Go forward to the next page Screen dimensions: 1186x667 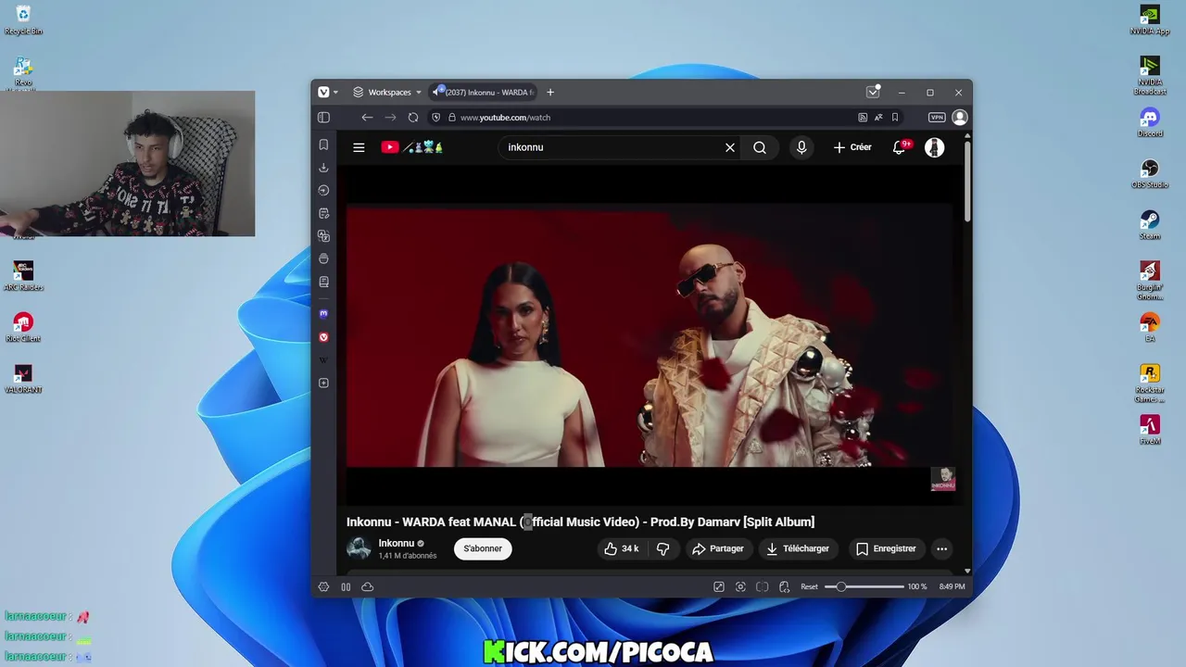tap(390, 118)
